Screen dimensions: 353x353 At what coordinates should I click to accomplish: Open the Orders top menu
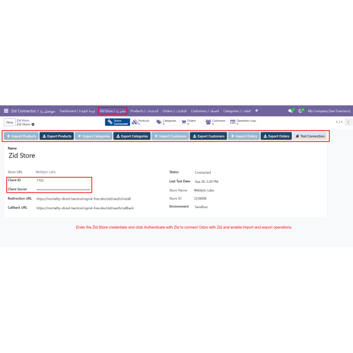click(174, 111)
